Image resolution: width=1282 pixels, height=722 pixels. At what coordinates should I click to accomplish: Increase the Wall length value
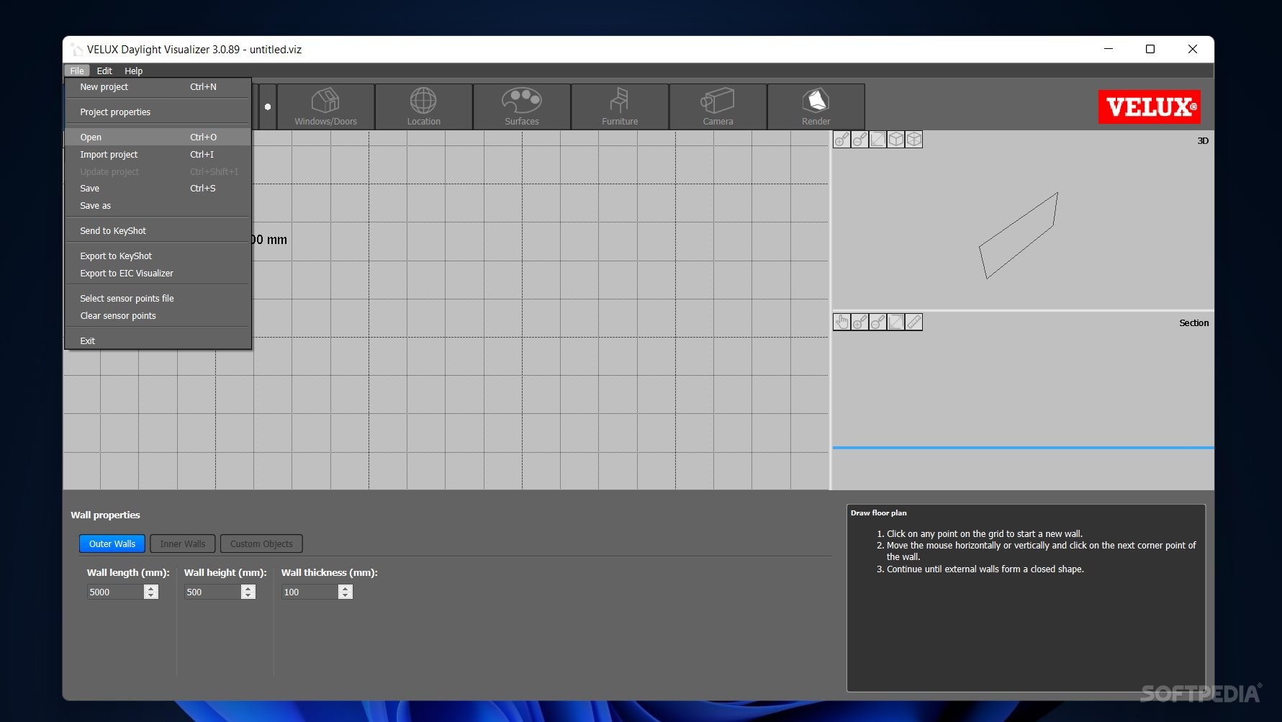click(150, 588)
